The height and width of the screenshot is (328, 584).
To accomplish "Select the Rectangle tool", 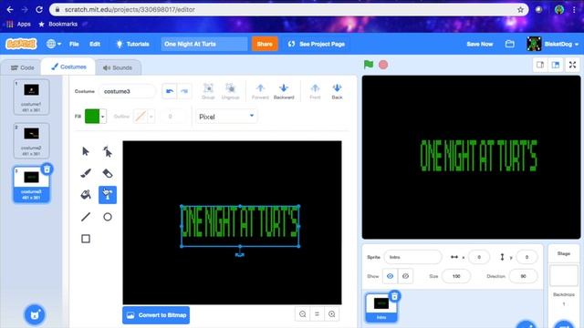I will click(x=86, y=239).
